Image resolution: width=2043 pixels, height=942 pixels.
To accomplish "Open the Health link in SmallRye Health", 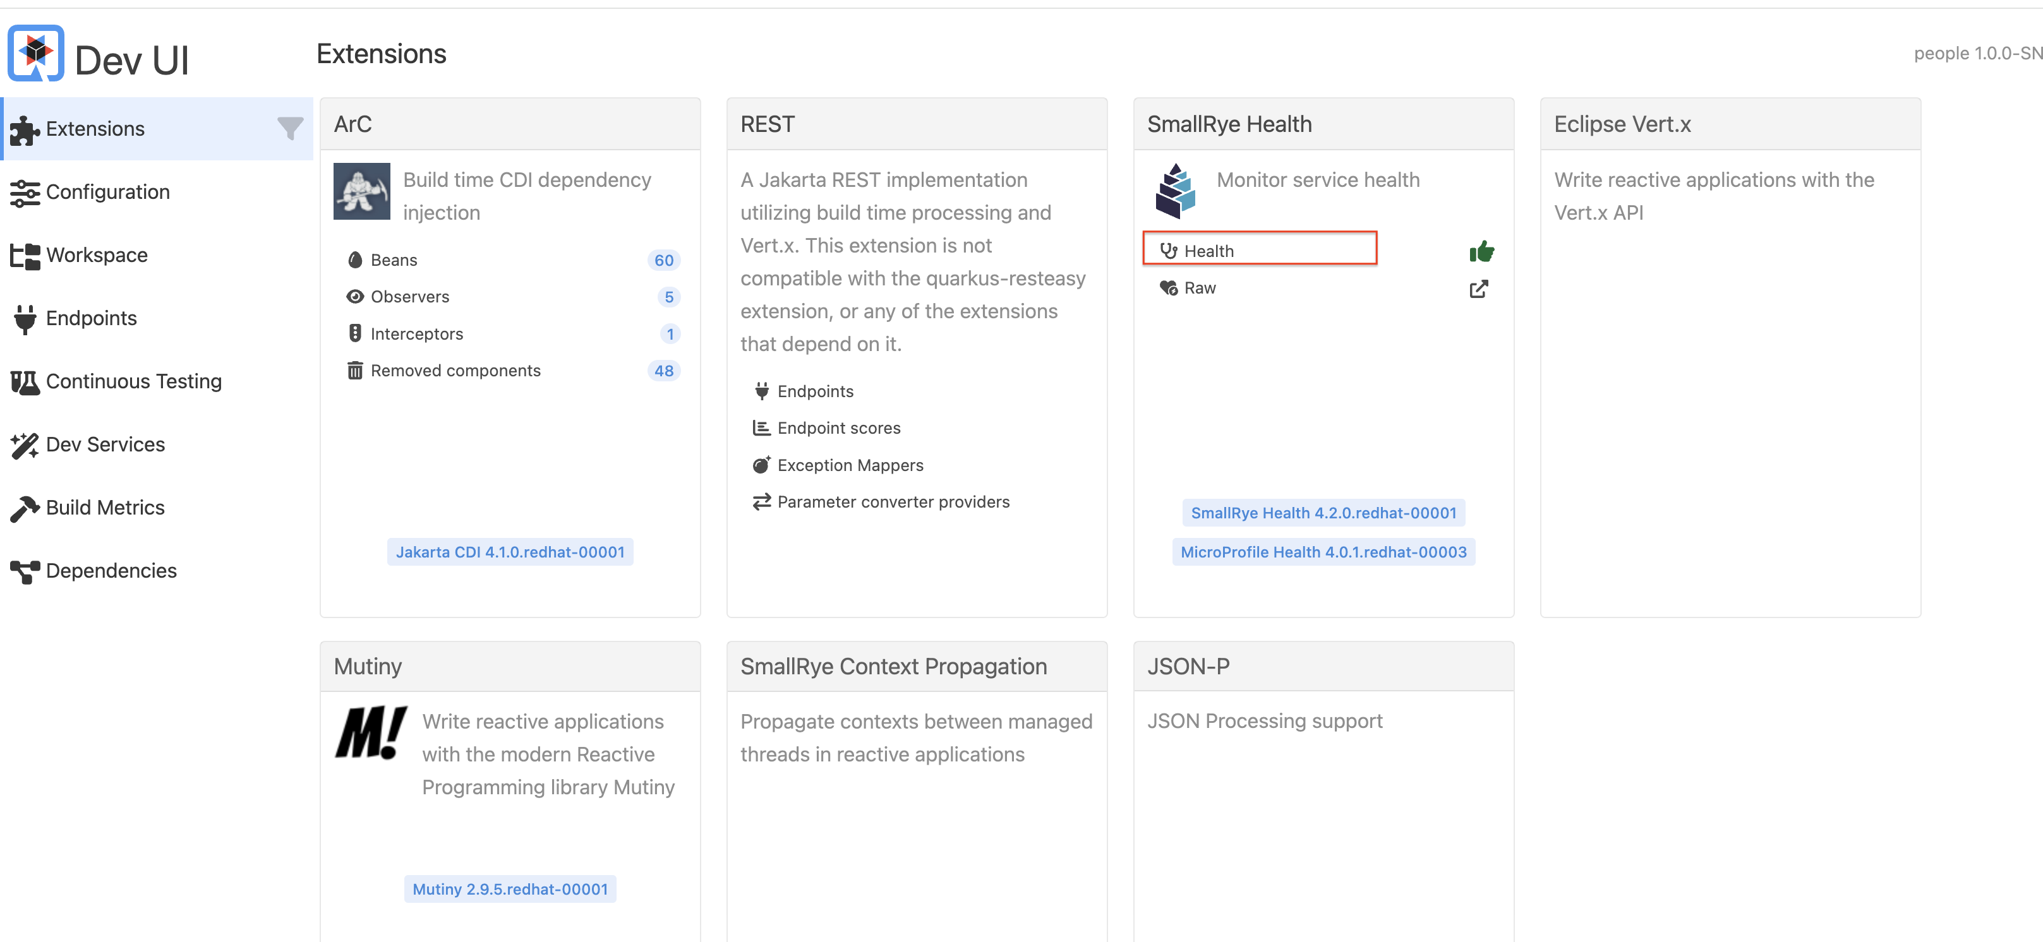I will (x=1208, y=251).
